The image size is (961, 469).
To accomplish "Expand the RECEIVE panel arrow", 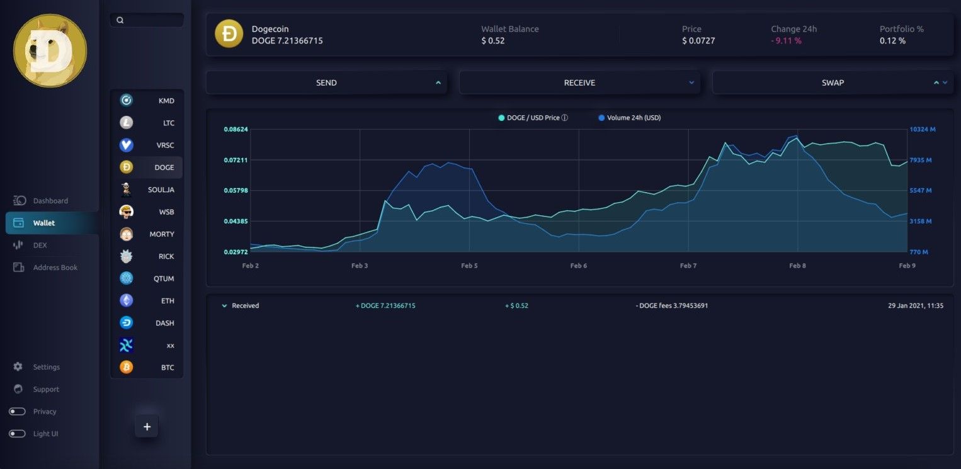I will 691,82.
